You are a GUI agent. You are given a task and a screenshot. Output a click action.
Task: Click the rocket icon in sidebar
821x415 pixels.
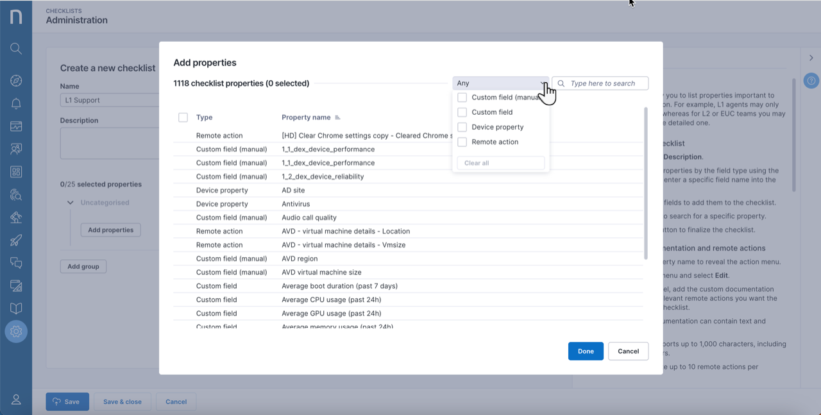pyautogui.click(x=16, y=241)
